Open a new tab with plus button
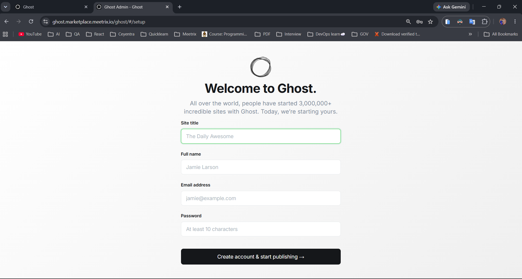Image resolution: width=522 pixels, height=279 pixels. click(180, 7)
